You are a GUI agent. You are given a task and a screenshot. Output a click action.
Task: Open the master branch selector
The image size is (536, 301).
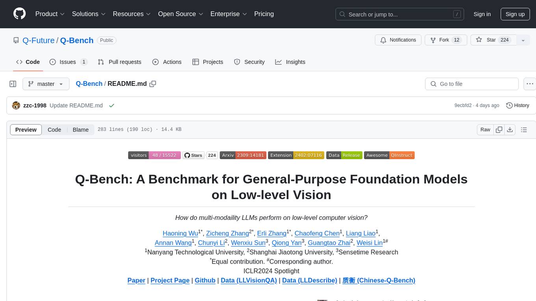pyautogui.click(x=46, y=84)
